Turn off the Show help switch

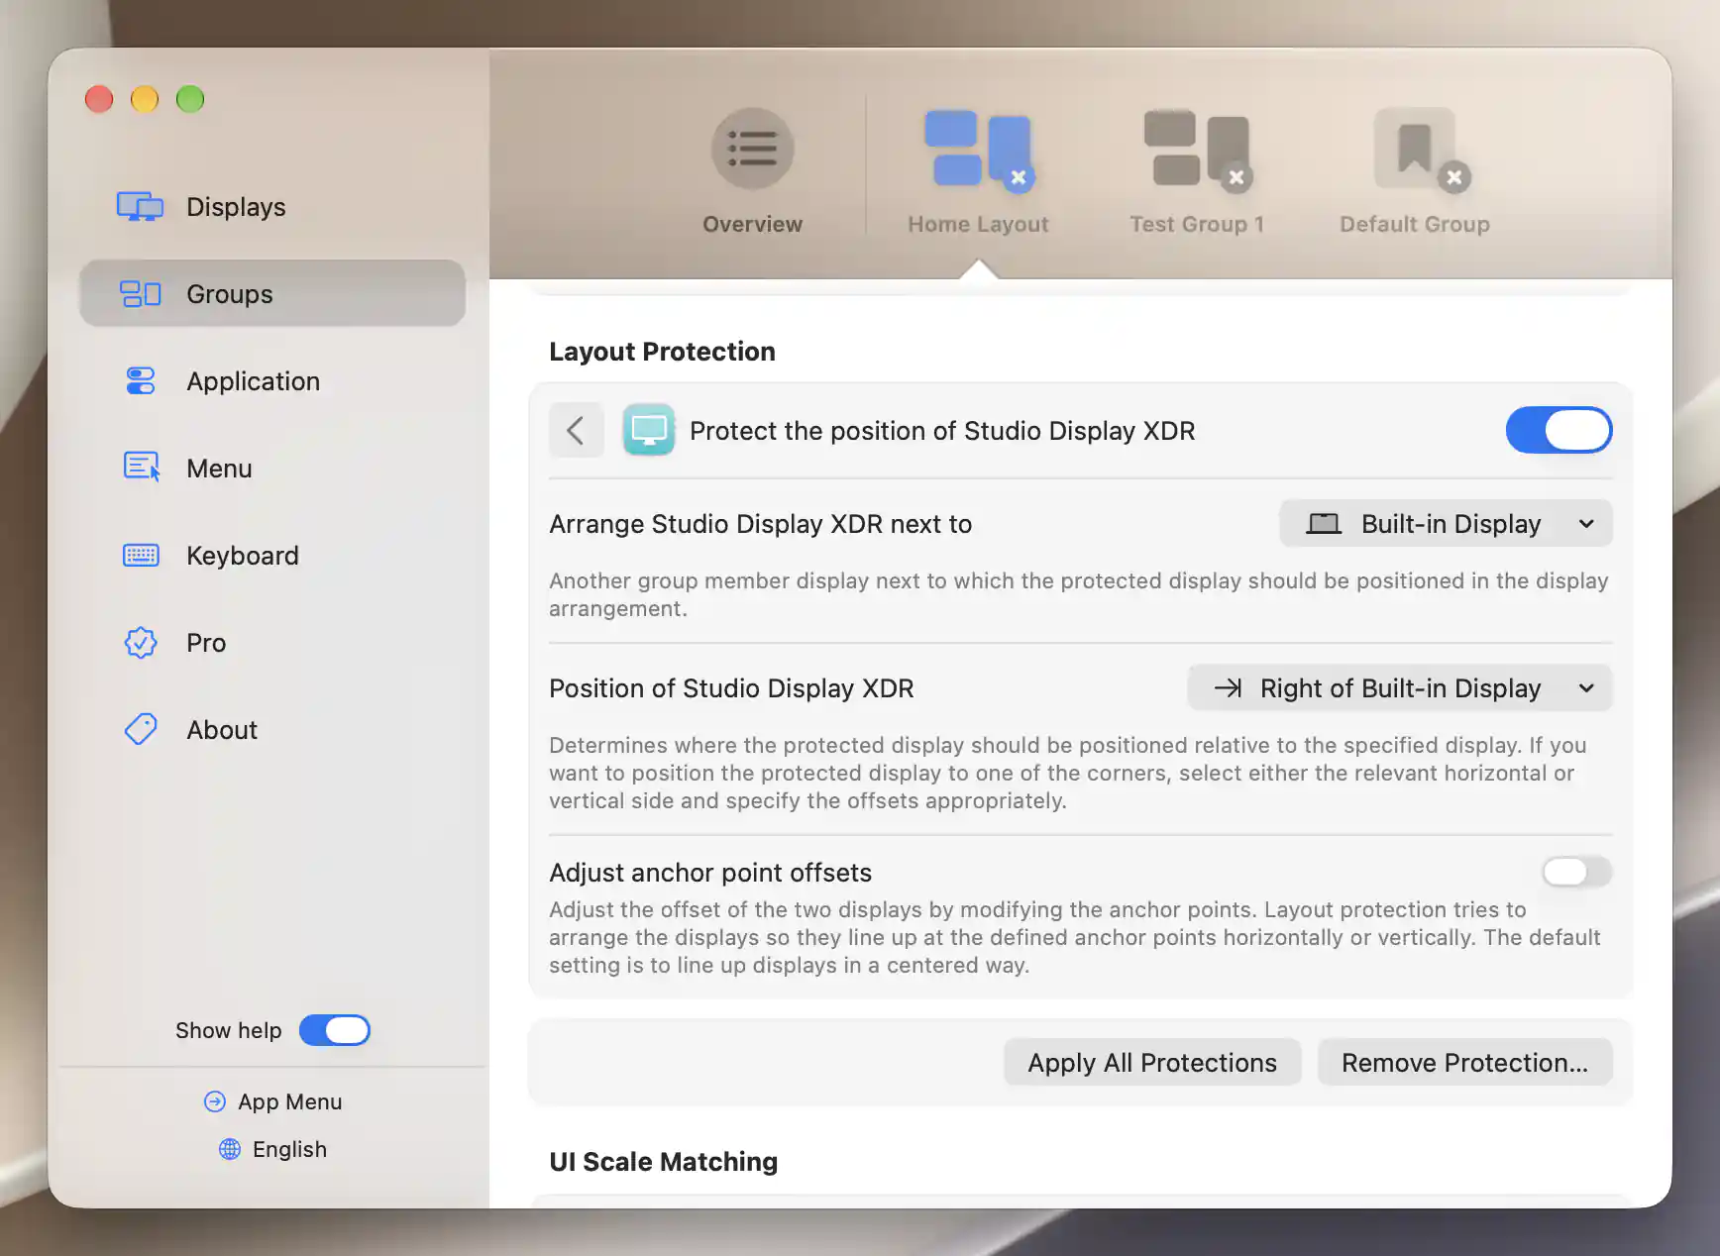[335, 1030]
